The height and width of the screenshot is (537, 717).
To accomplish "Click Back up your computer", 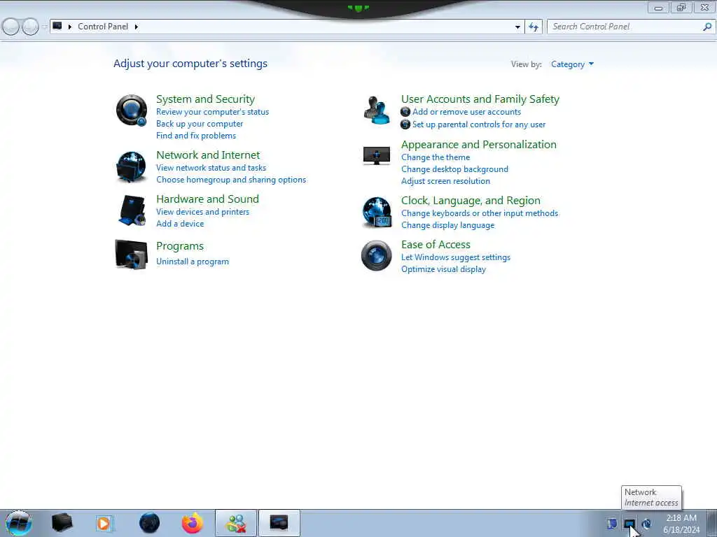I will click(200, 124).
